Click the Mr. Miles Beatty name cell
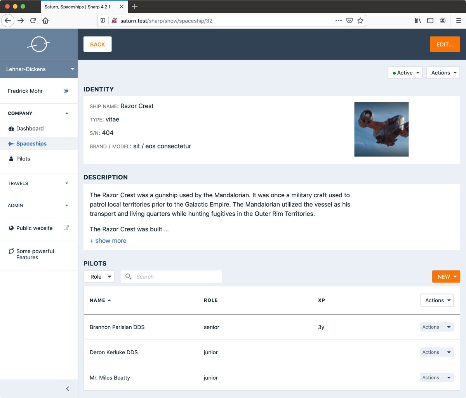The image size is (466, 398). coord(110,377)
